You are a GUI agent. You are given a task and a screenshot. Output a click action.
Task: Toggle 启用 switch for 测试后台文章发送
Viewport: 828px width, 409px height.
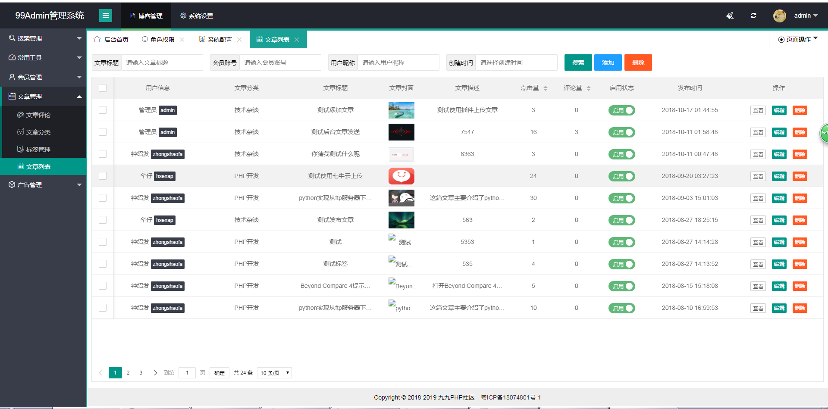click(621, 132)
